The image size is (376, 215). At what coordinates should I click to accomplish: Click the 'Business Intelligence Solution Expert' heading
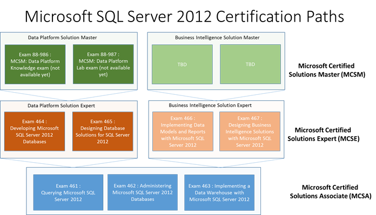point(210,105)
